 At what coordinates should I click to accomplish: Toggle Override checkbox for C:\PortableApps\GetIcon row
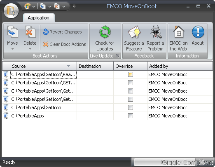[131, 107]
